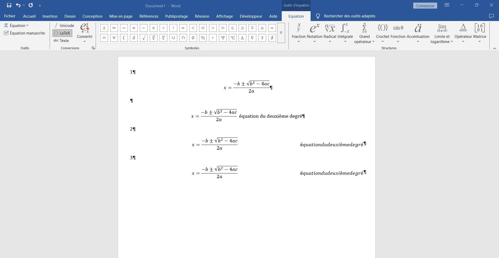Viewport: 499px width, 258px height.
Task: Insert the union symbol
Action: coord(173,38)
